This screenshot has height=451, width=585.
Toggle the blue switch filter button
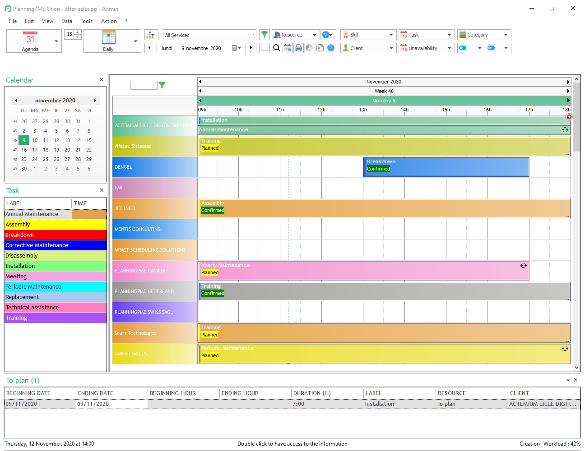[463, 48]
